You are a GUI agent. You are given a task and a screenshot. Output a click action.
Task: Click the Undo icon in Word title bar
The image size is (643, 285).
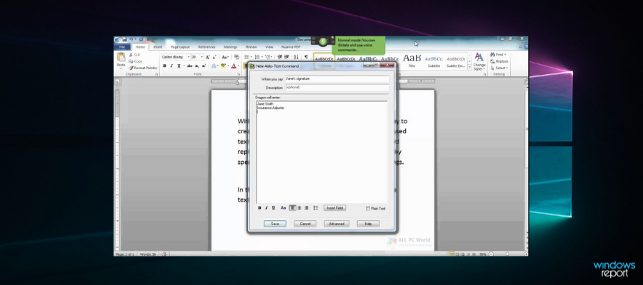(x=131, y=39)
